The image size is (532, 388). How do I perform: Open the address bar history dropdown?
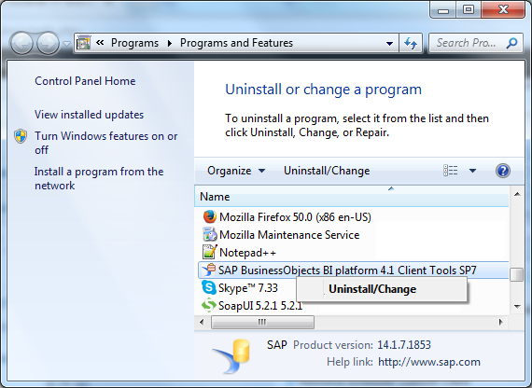389,44
